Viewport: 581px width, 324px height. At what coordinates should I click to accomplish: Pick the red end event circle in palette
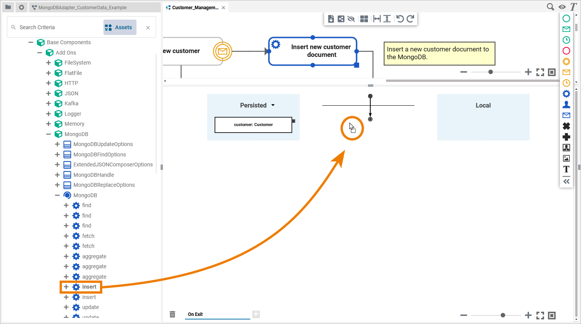(x=566, y=51)
